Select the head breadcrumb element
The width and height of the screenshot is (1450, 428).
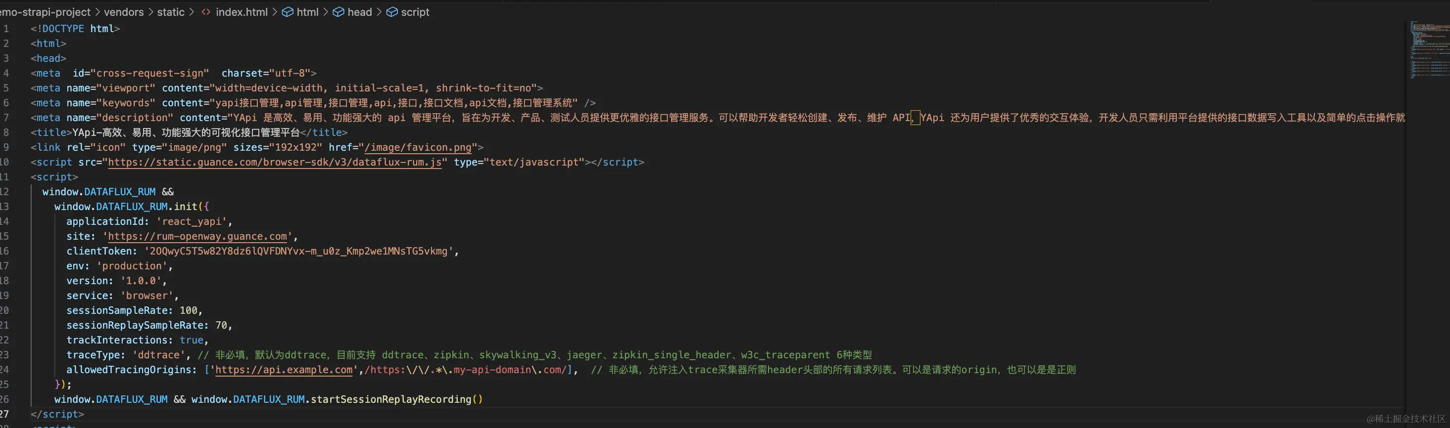[360, 12]
